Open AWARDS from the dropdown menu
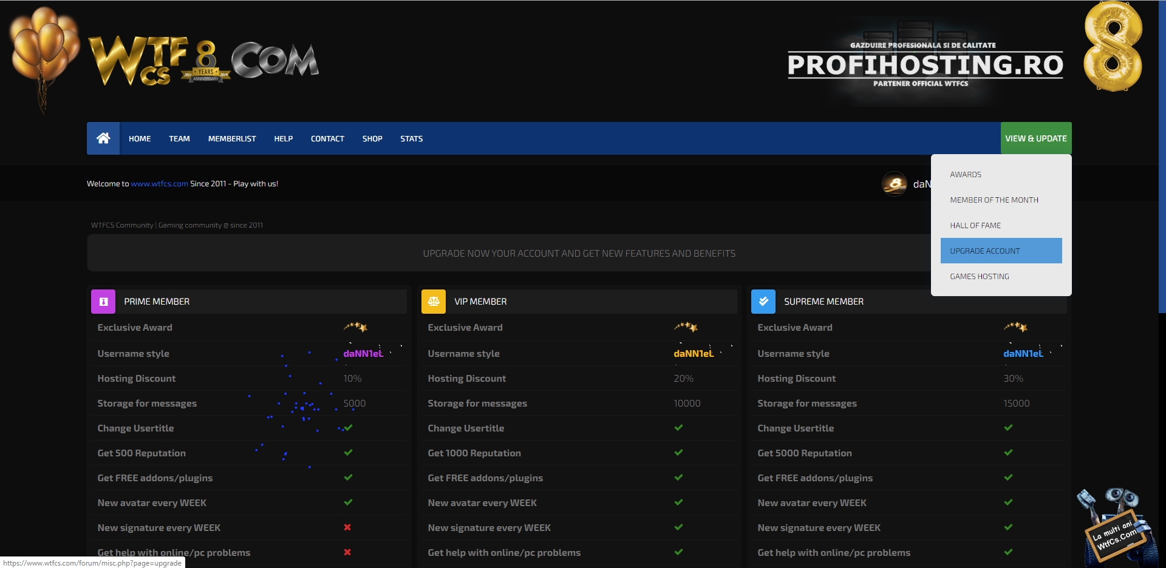The image size is (1166, 568). (x=965, y=174)
